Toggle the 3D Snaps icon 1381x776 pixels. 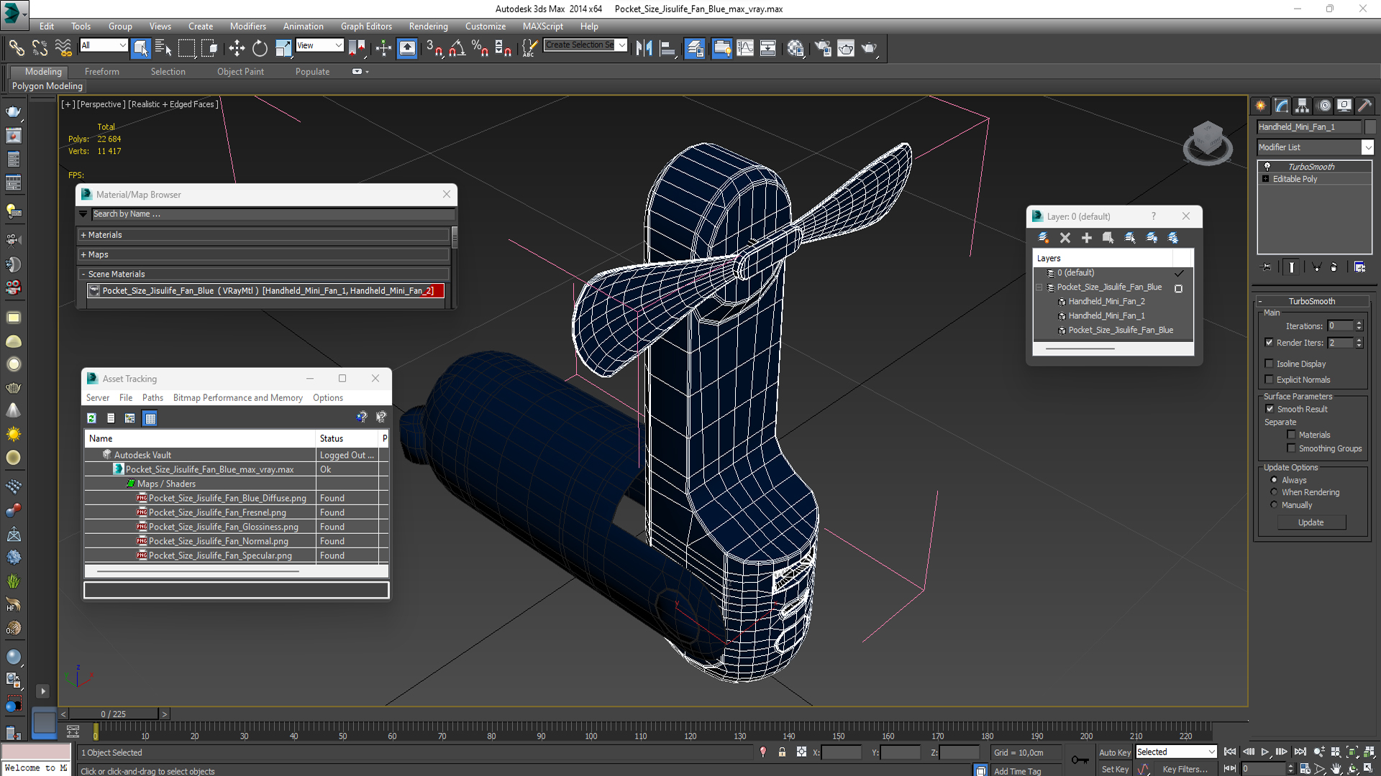coord(434,48)
